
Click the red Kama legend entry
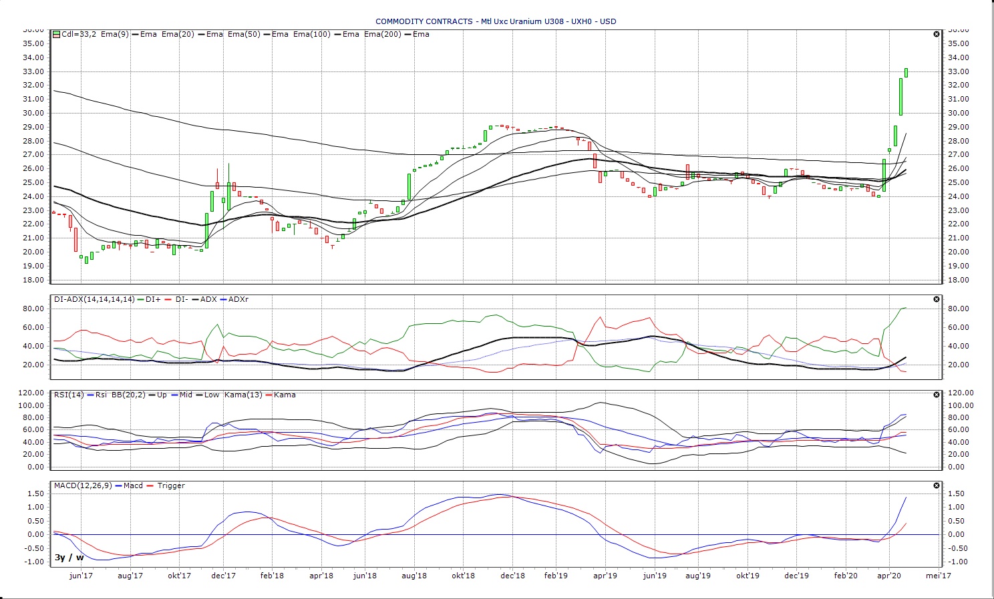click(x=280, y=395)
